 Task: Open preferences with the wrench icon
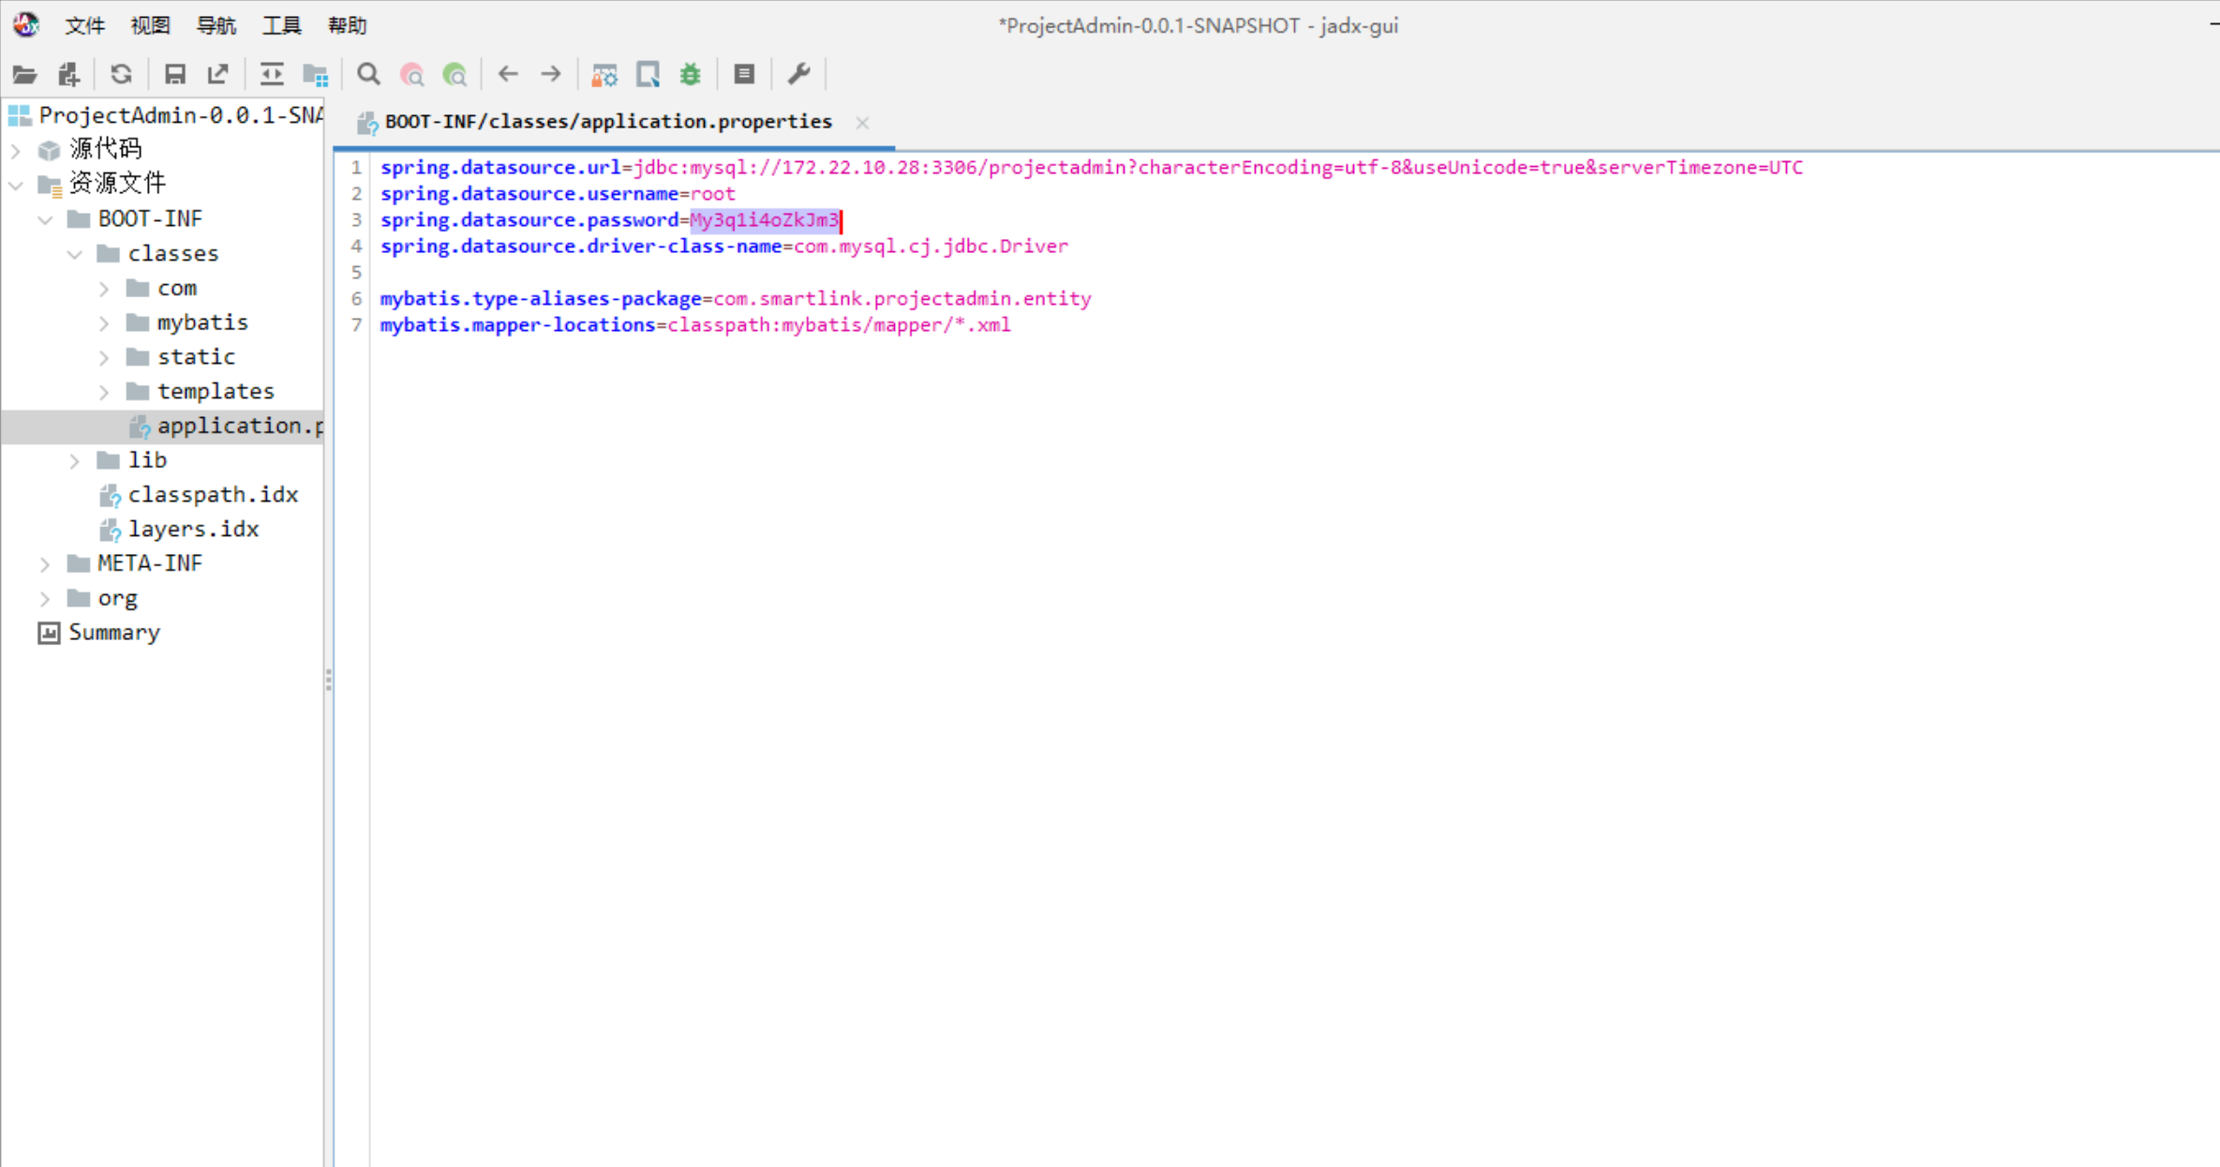pyautogui.click(x=798, y=74)
